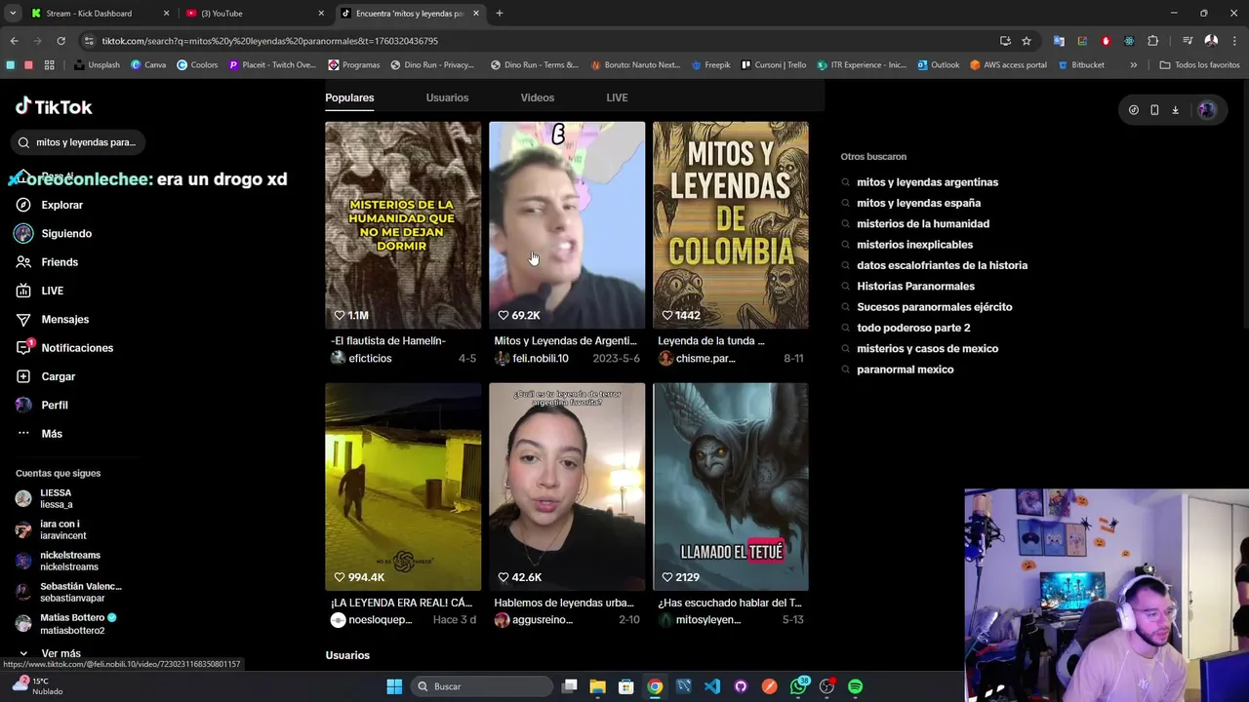Search Historias Paranormales suggestion
This screenshot has width=1249, height=702.
915,287
